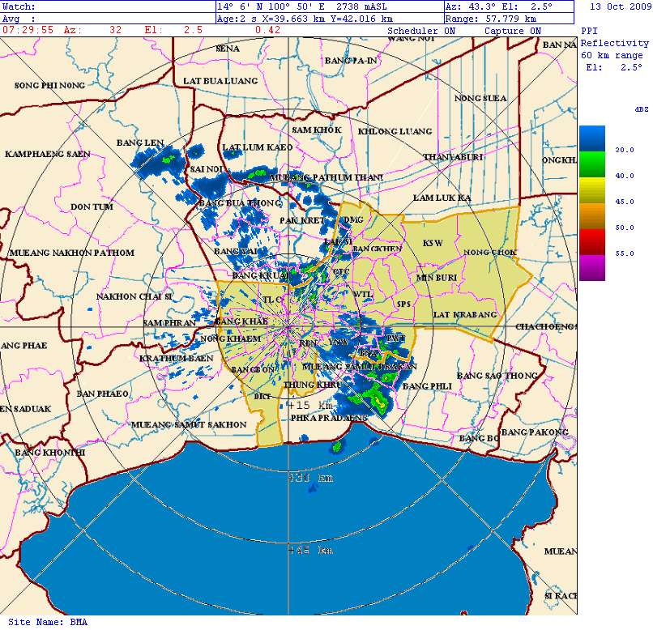This screenshot has height=630, width=653.
Task: Click the PPI Reflectivity product label
Action: tap(614, 37)
